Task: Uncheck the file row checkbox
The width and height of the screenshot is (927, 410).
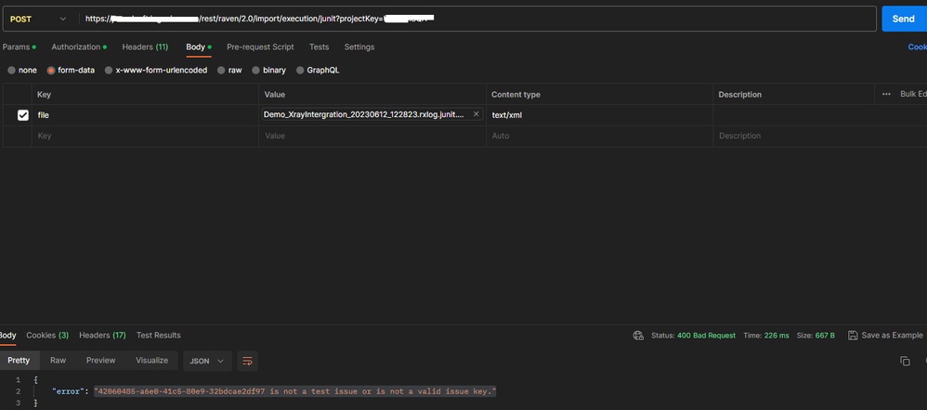Action: coord(23,115)
